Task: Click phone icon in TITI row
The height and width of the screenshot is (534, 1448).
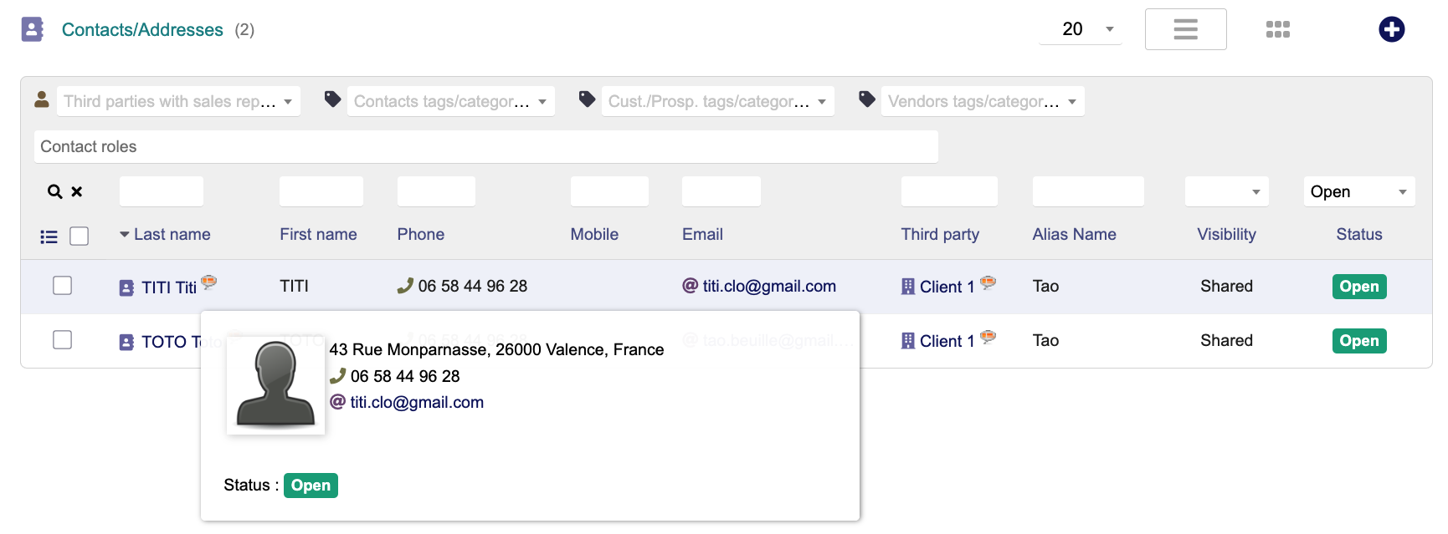Action: click(x=405, y=286)
